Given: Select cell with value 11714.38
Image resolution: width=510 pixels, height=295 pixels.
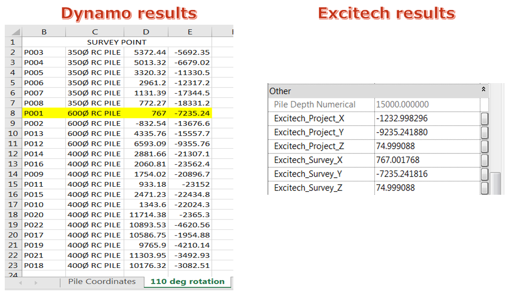Looking at the screenshot, I should click(x=146, y=215).
